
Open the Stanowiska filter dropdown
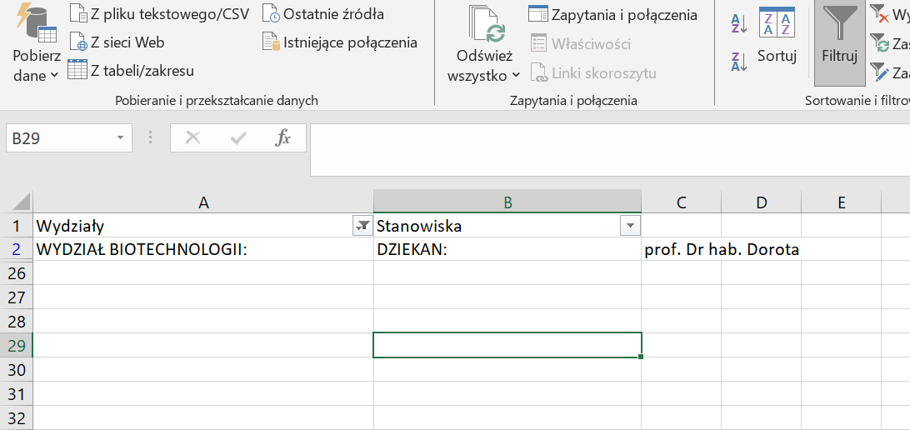[x=630, y=226]
